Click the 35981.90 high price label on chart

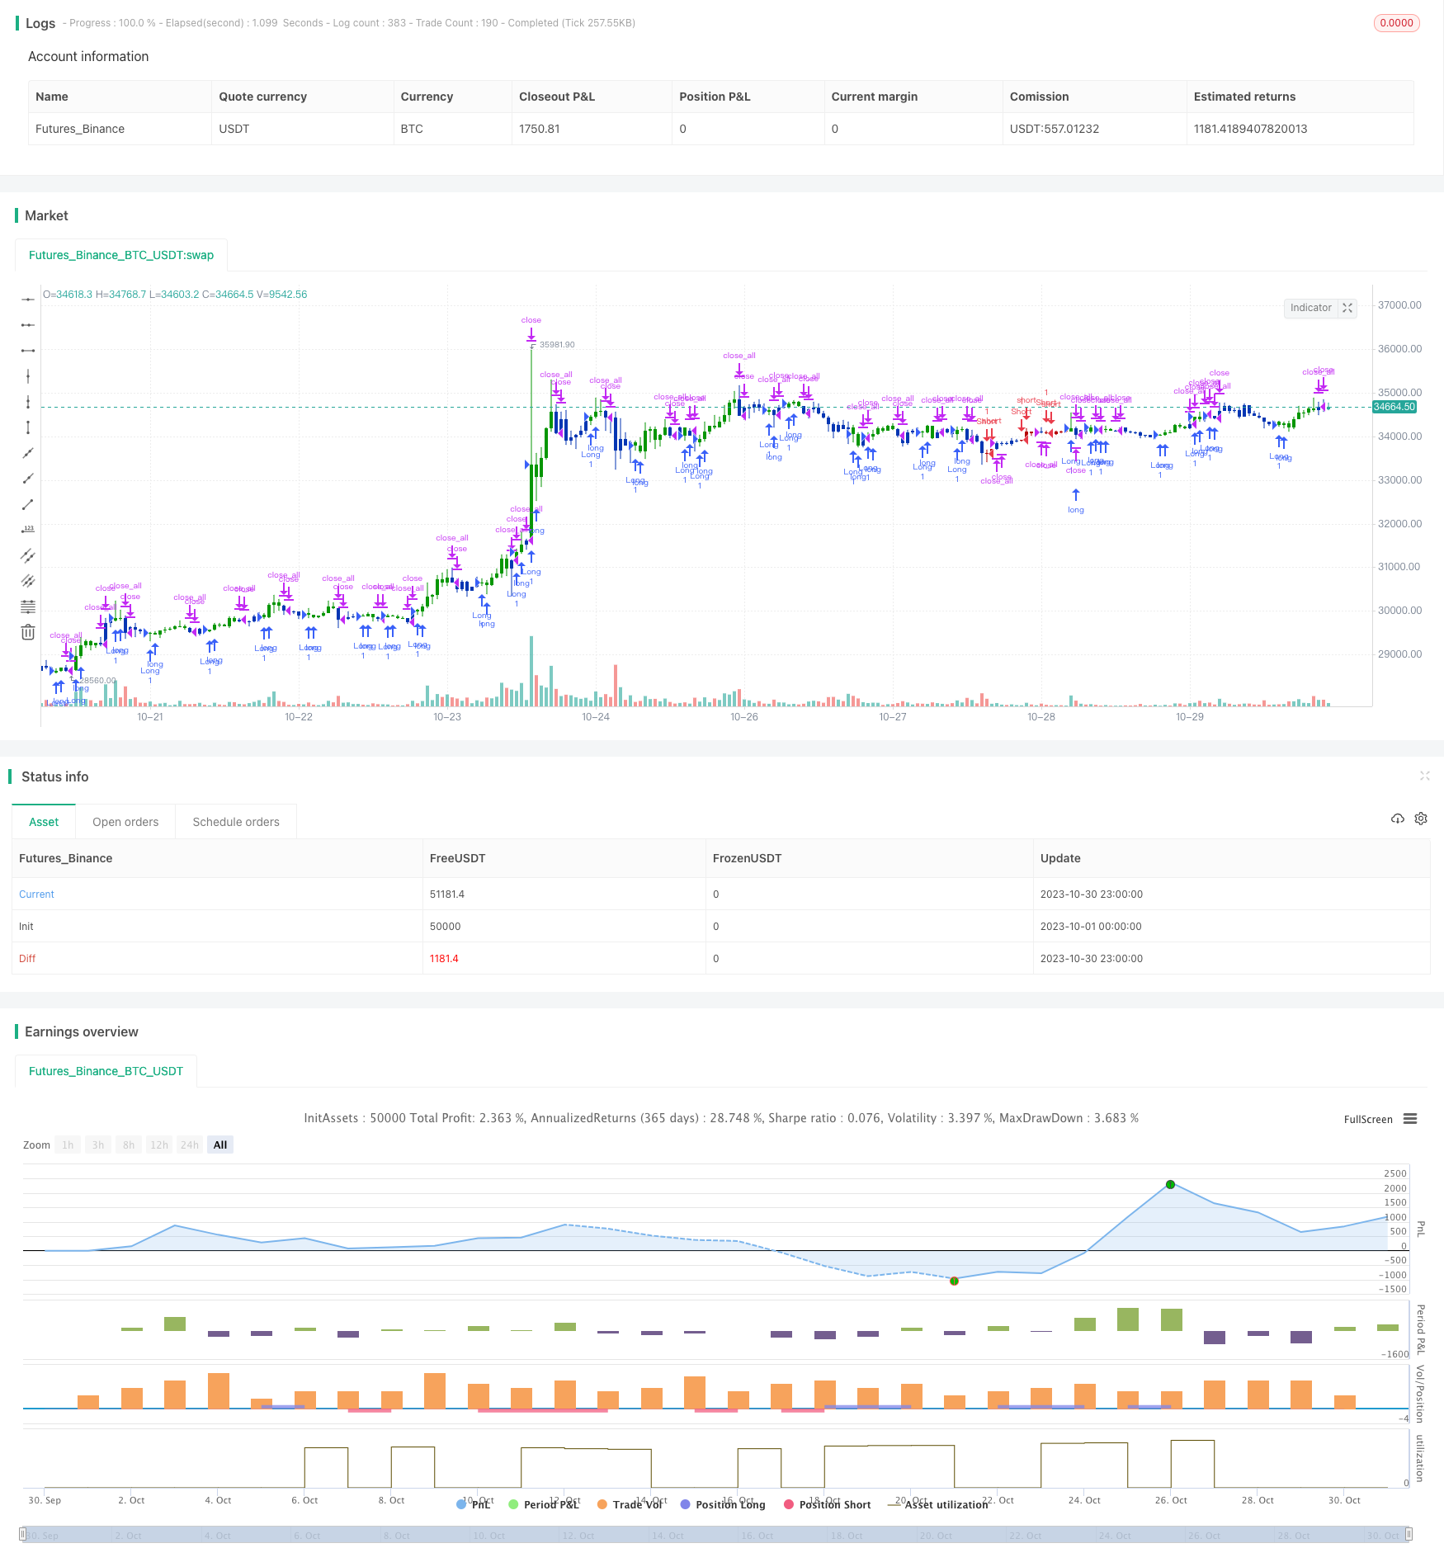click(x=557, y=344)
